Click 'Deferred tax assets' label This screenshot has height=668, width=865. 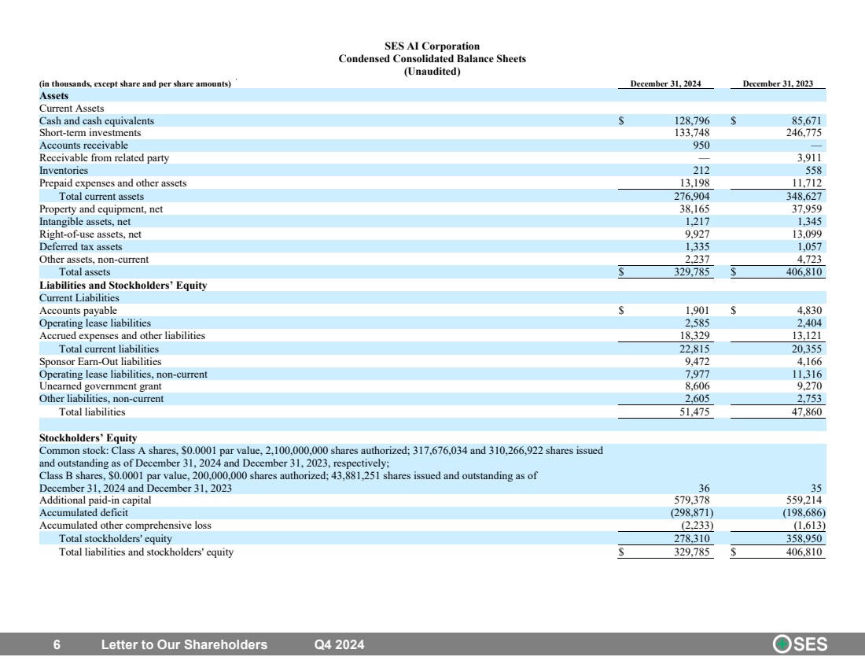coord(80,247)
